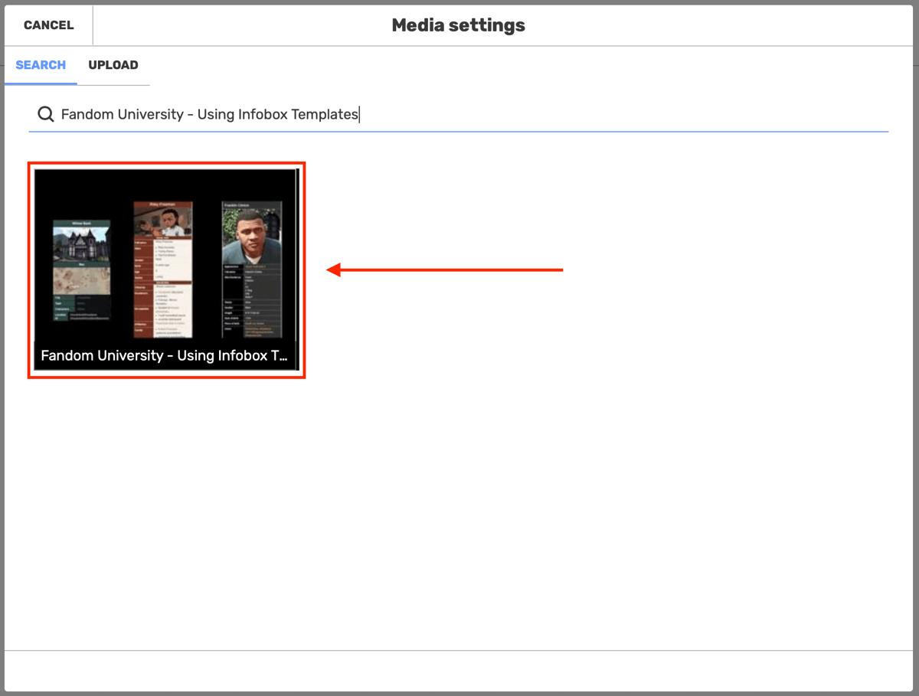The image size is (919, 696).
Task: Cancel the Media settings dialog
Action: pyautogui.click(x=48, y=25)
